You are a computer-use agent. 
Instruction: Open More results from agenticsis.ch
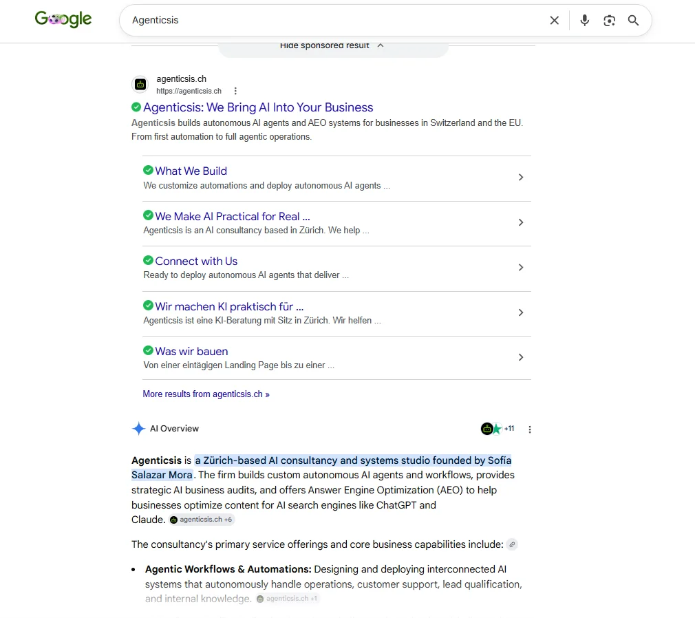click(206, 394)
